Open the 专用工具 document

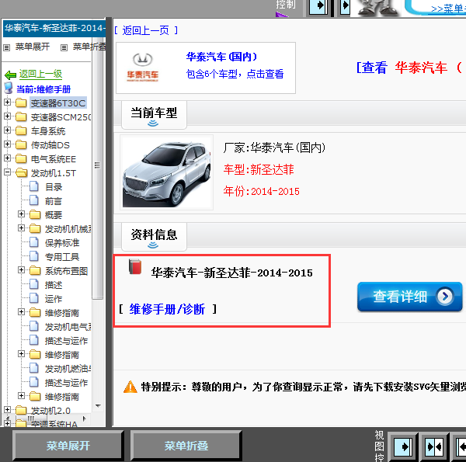coord(62,257)
